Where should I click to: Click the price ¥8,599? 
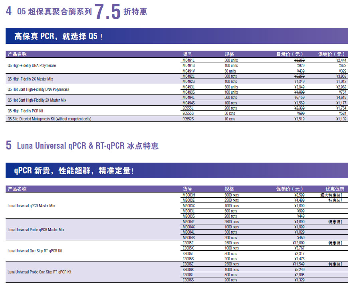(299, 195)
